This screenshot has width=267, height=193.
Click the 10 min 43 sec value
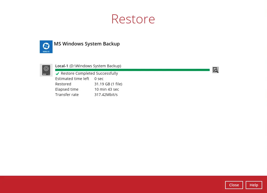pos(107,89)
